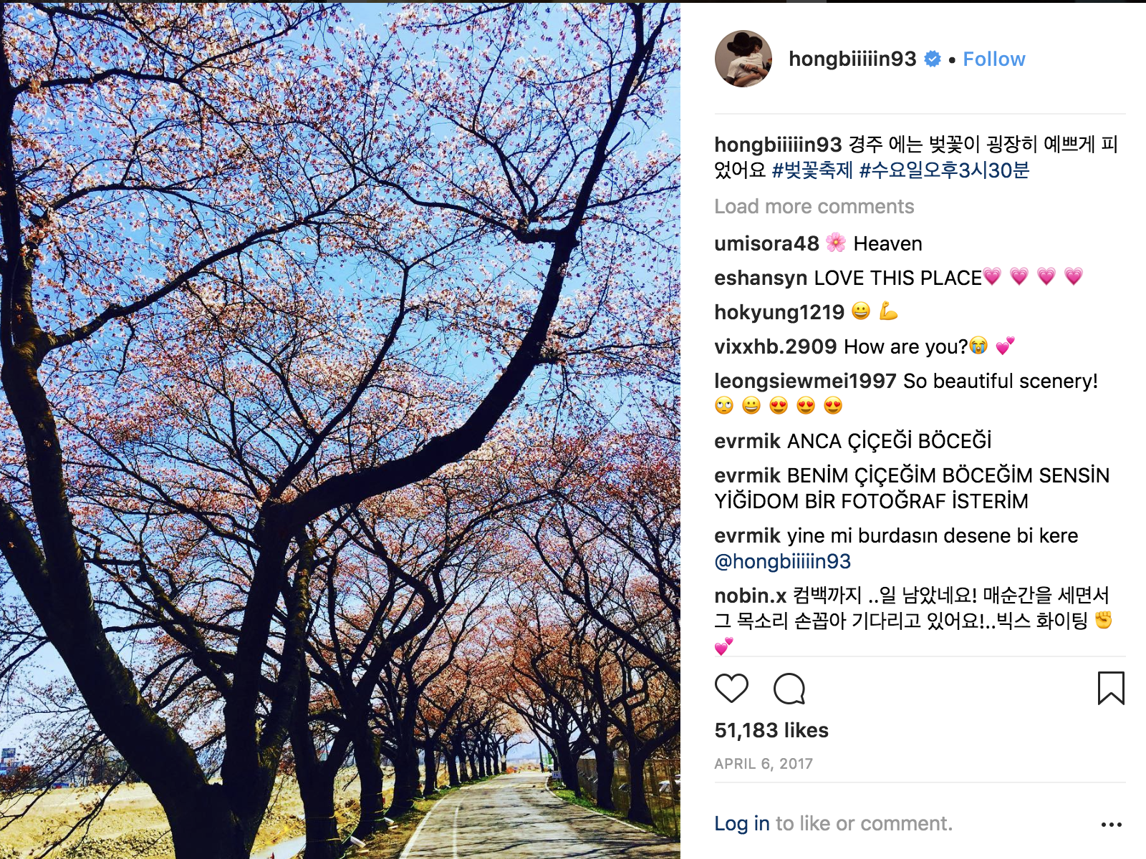Open eshansyn commenter profile
The image size is (1146, 859).
click(x=761, y=278)
